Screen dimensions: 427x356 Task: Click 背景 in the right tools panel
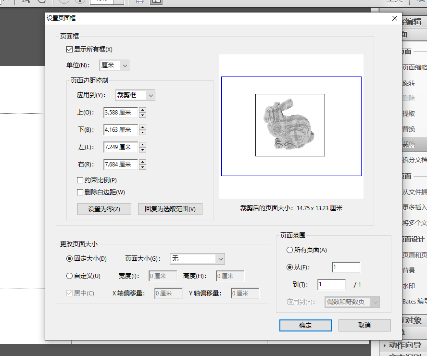(x=409, y=270)
